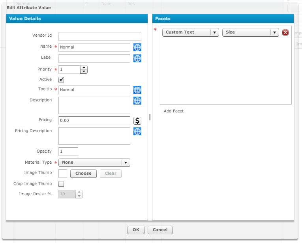Remove facet with red X icon

point(285,32)
